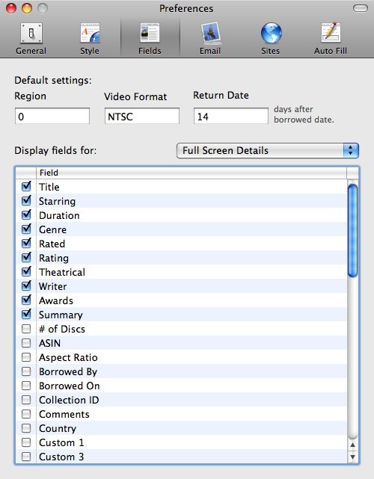Click the blue vertical scrollbar thumb
374x479 pixels.
[352, 231]
